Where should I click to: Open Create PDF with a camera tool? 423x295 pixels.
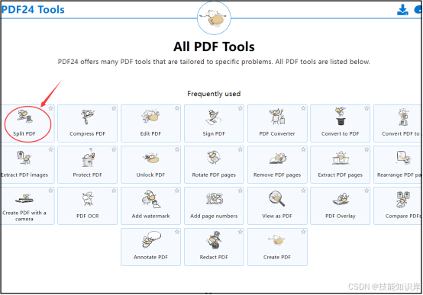tap(27, 206)
